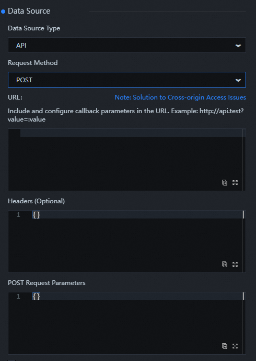Open Cross-origin Access Issues note link
The width and height of the screenshot is (256, 361).
180,97
